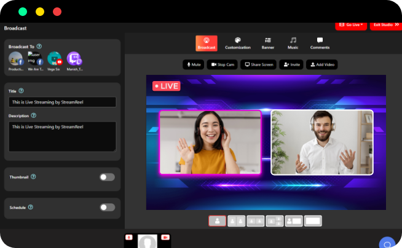The image size is (402, 248).
Task: Open the chat support bubble
Action: coord(387,243)
